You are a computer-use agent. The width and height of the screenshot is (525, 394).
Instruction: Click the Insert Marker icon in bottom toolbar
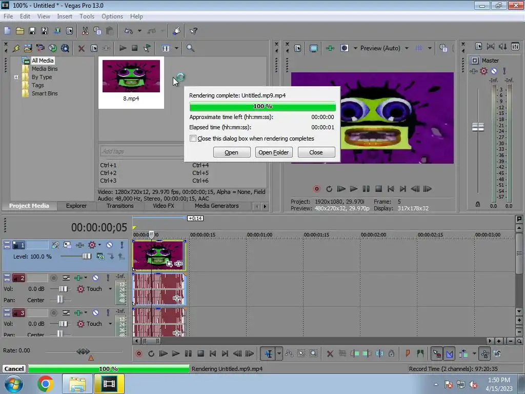[408, 353]
